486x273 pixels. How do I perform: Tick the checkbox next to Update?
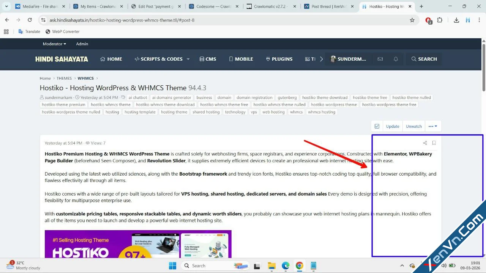tap(377, 126)
